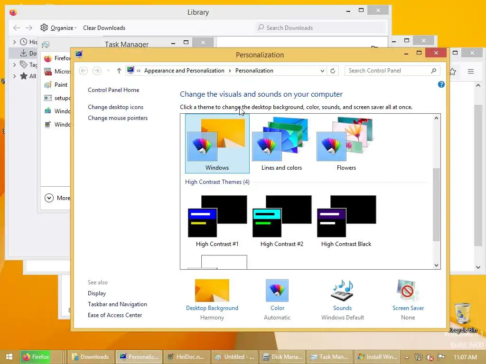Screen dimensions: 486x364
Task: Switch to HeiDoc.net taskbar button
Action: pyautogui.click(x=186, y=357)
